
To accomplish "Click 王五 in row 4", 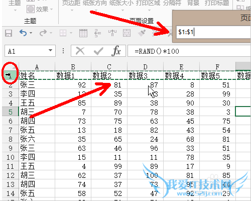I will (x=37, y=103).
